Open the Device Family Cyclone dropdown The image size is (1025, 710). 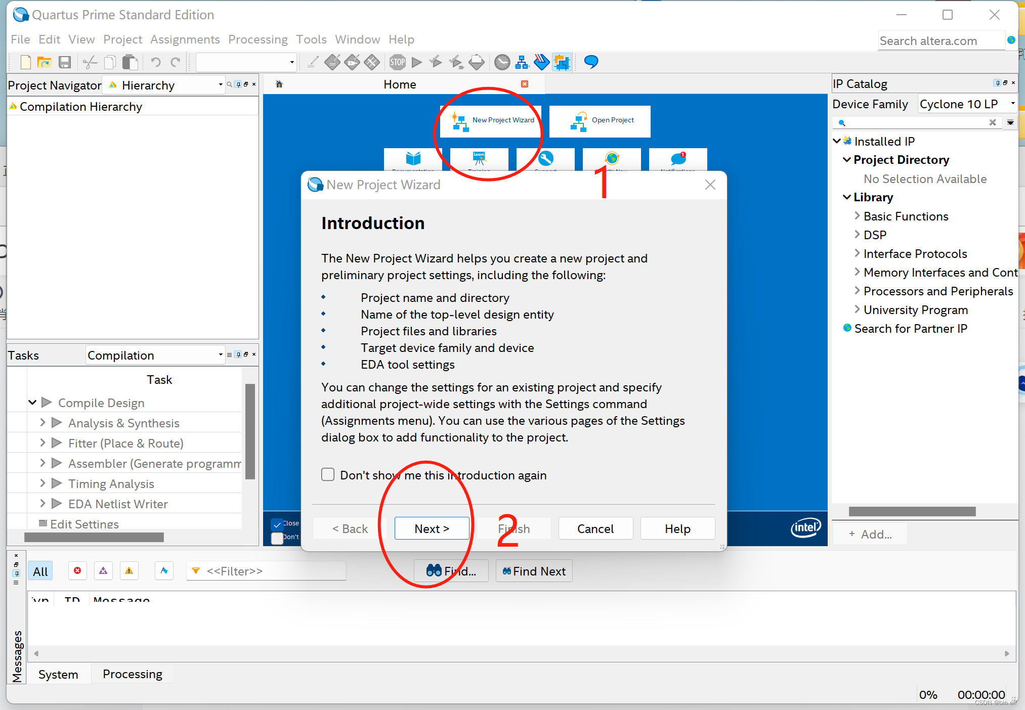967,104
